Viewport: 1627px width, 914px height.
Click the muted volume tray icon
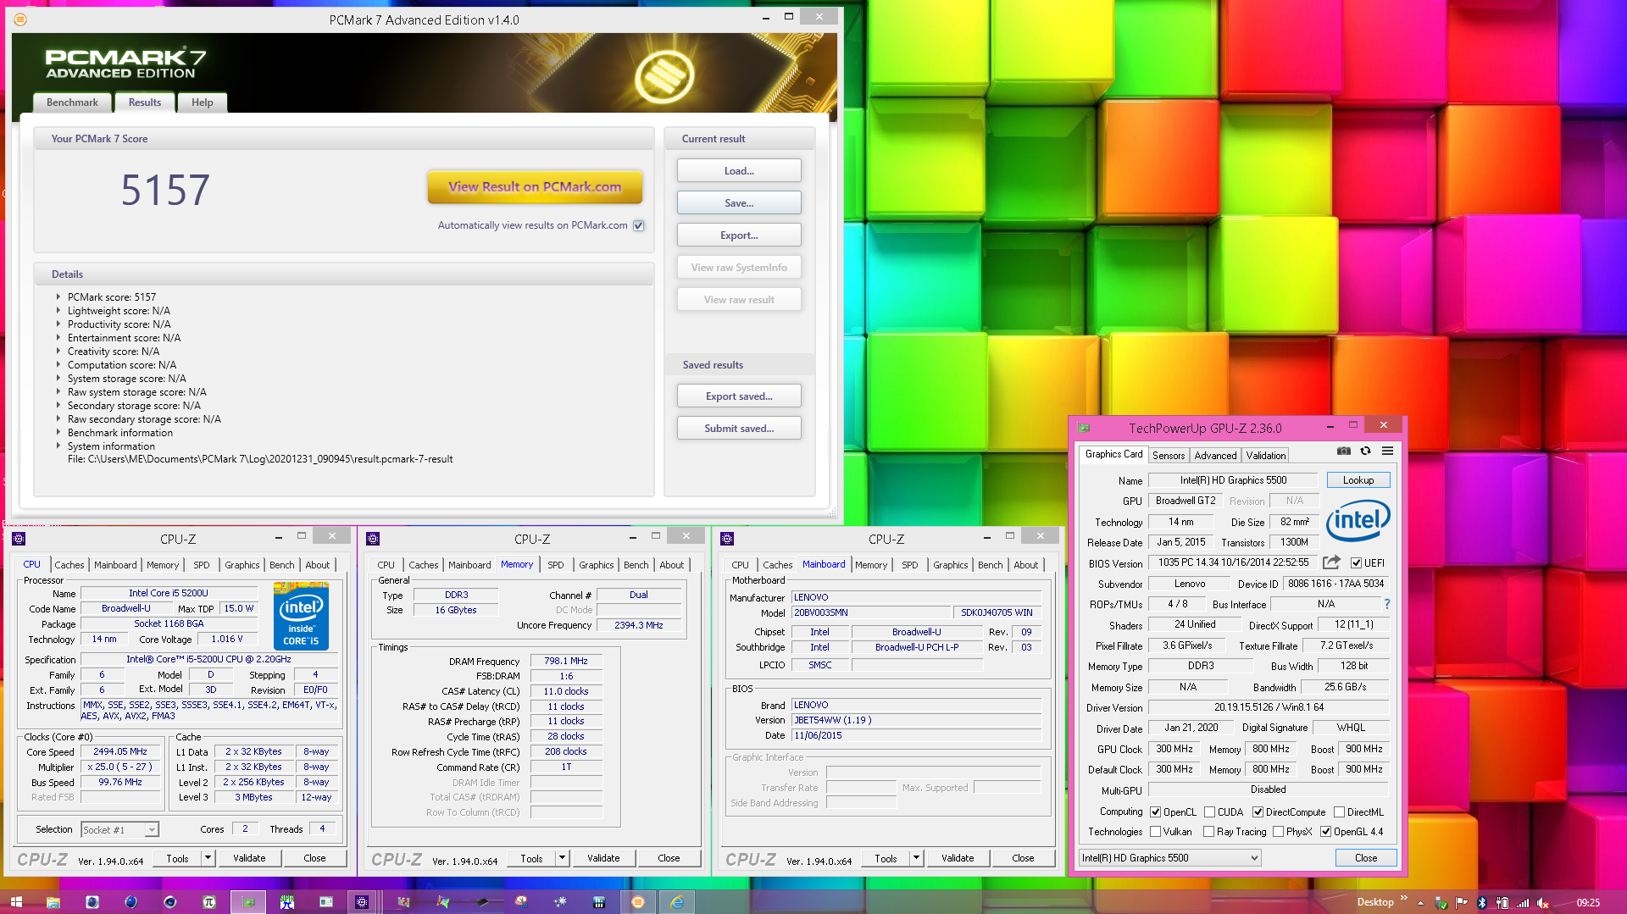coord(1542,903)
